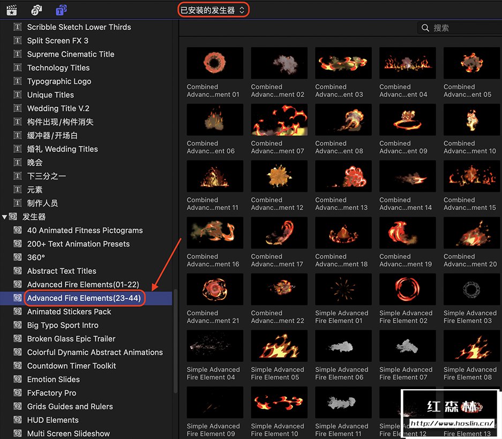Select Simple Advanced Fire Element 01 thumbnail
The image size is (502, 439).
click(x=343, y=289)
